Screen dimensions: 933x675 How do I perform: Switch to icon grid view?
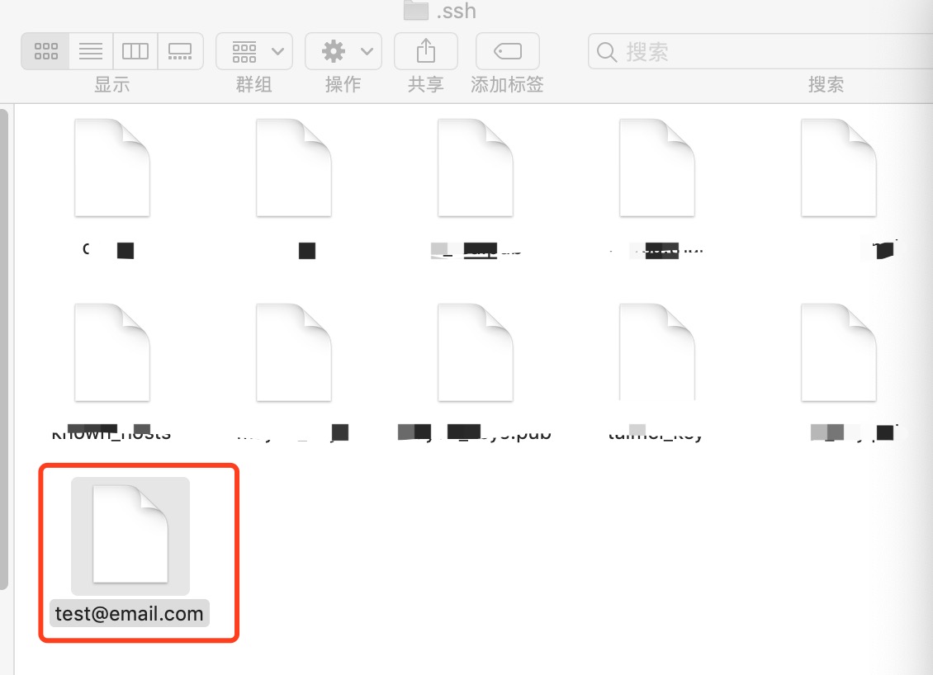45,51
